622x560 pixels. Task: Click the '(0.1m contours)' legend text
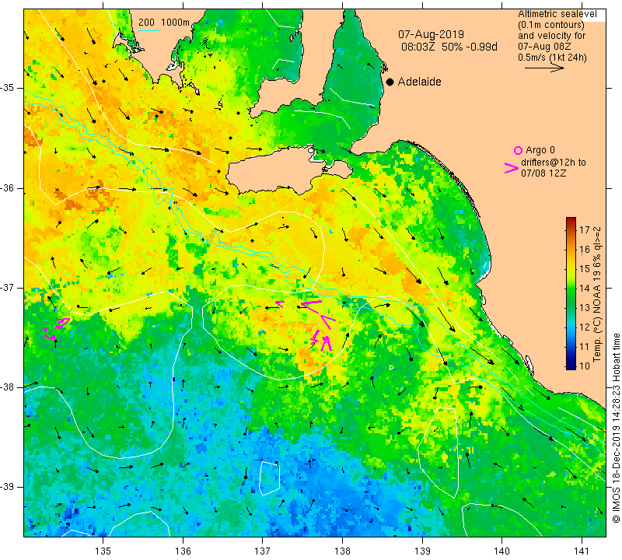point(551,25)
